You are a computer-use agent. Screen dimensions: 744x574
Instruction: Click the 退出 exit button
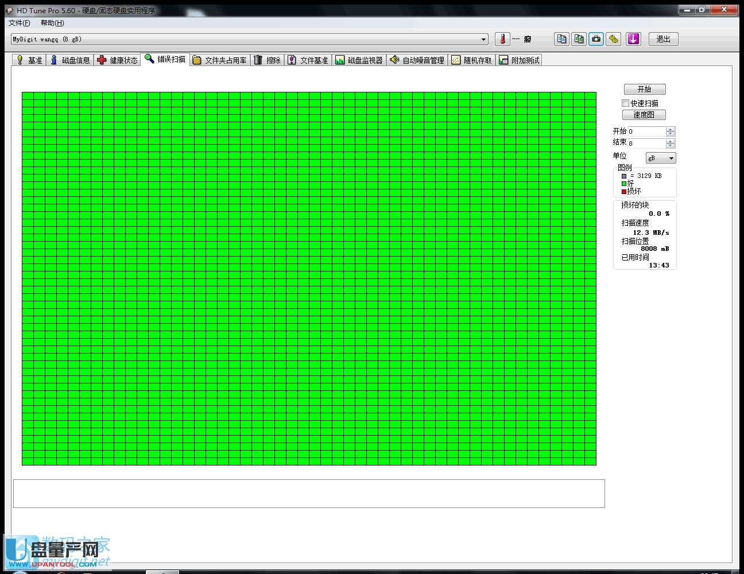[x=663, y=38]
